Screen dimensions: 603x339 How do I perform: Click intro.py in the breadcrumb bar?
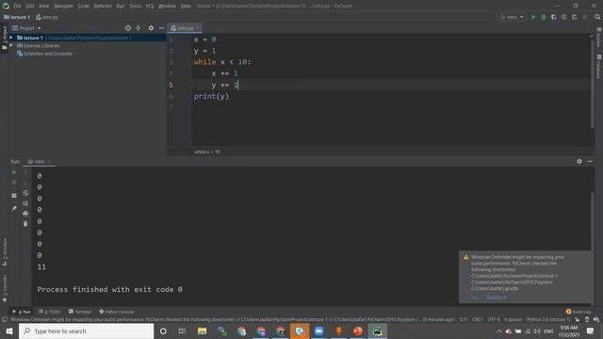click(47, 17)
